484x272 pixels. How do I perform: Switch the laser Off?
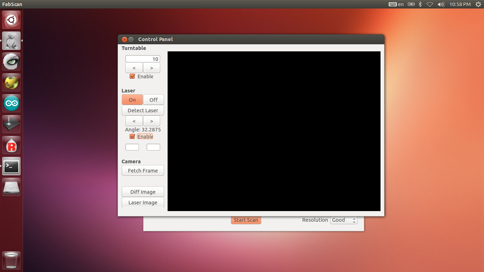(153, 100)
